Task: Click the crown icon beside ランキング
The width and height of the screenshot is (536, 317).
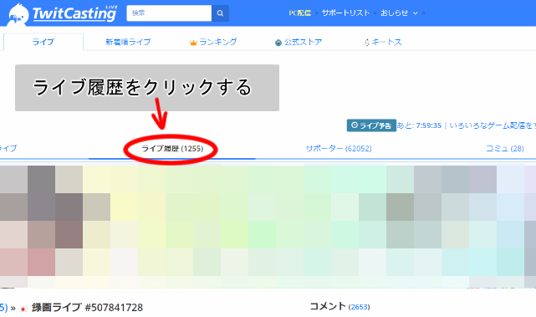Action: coord(193,43)
